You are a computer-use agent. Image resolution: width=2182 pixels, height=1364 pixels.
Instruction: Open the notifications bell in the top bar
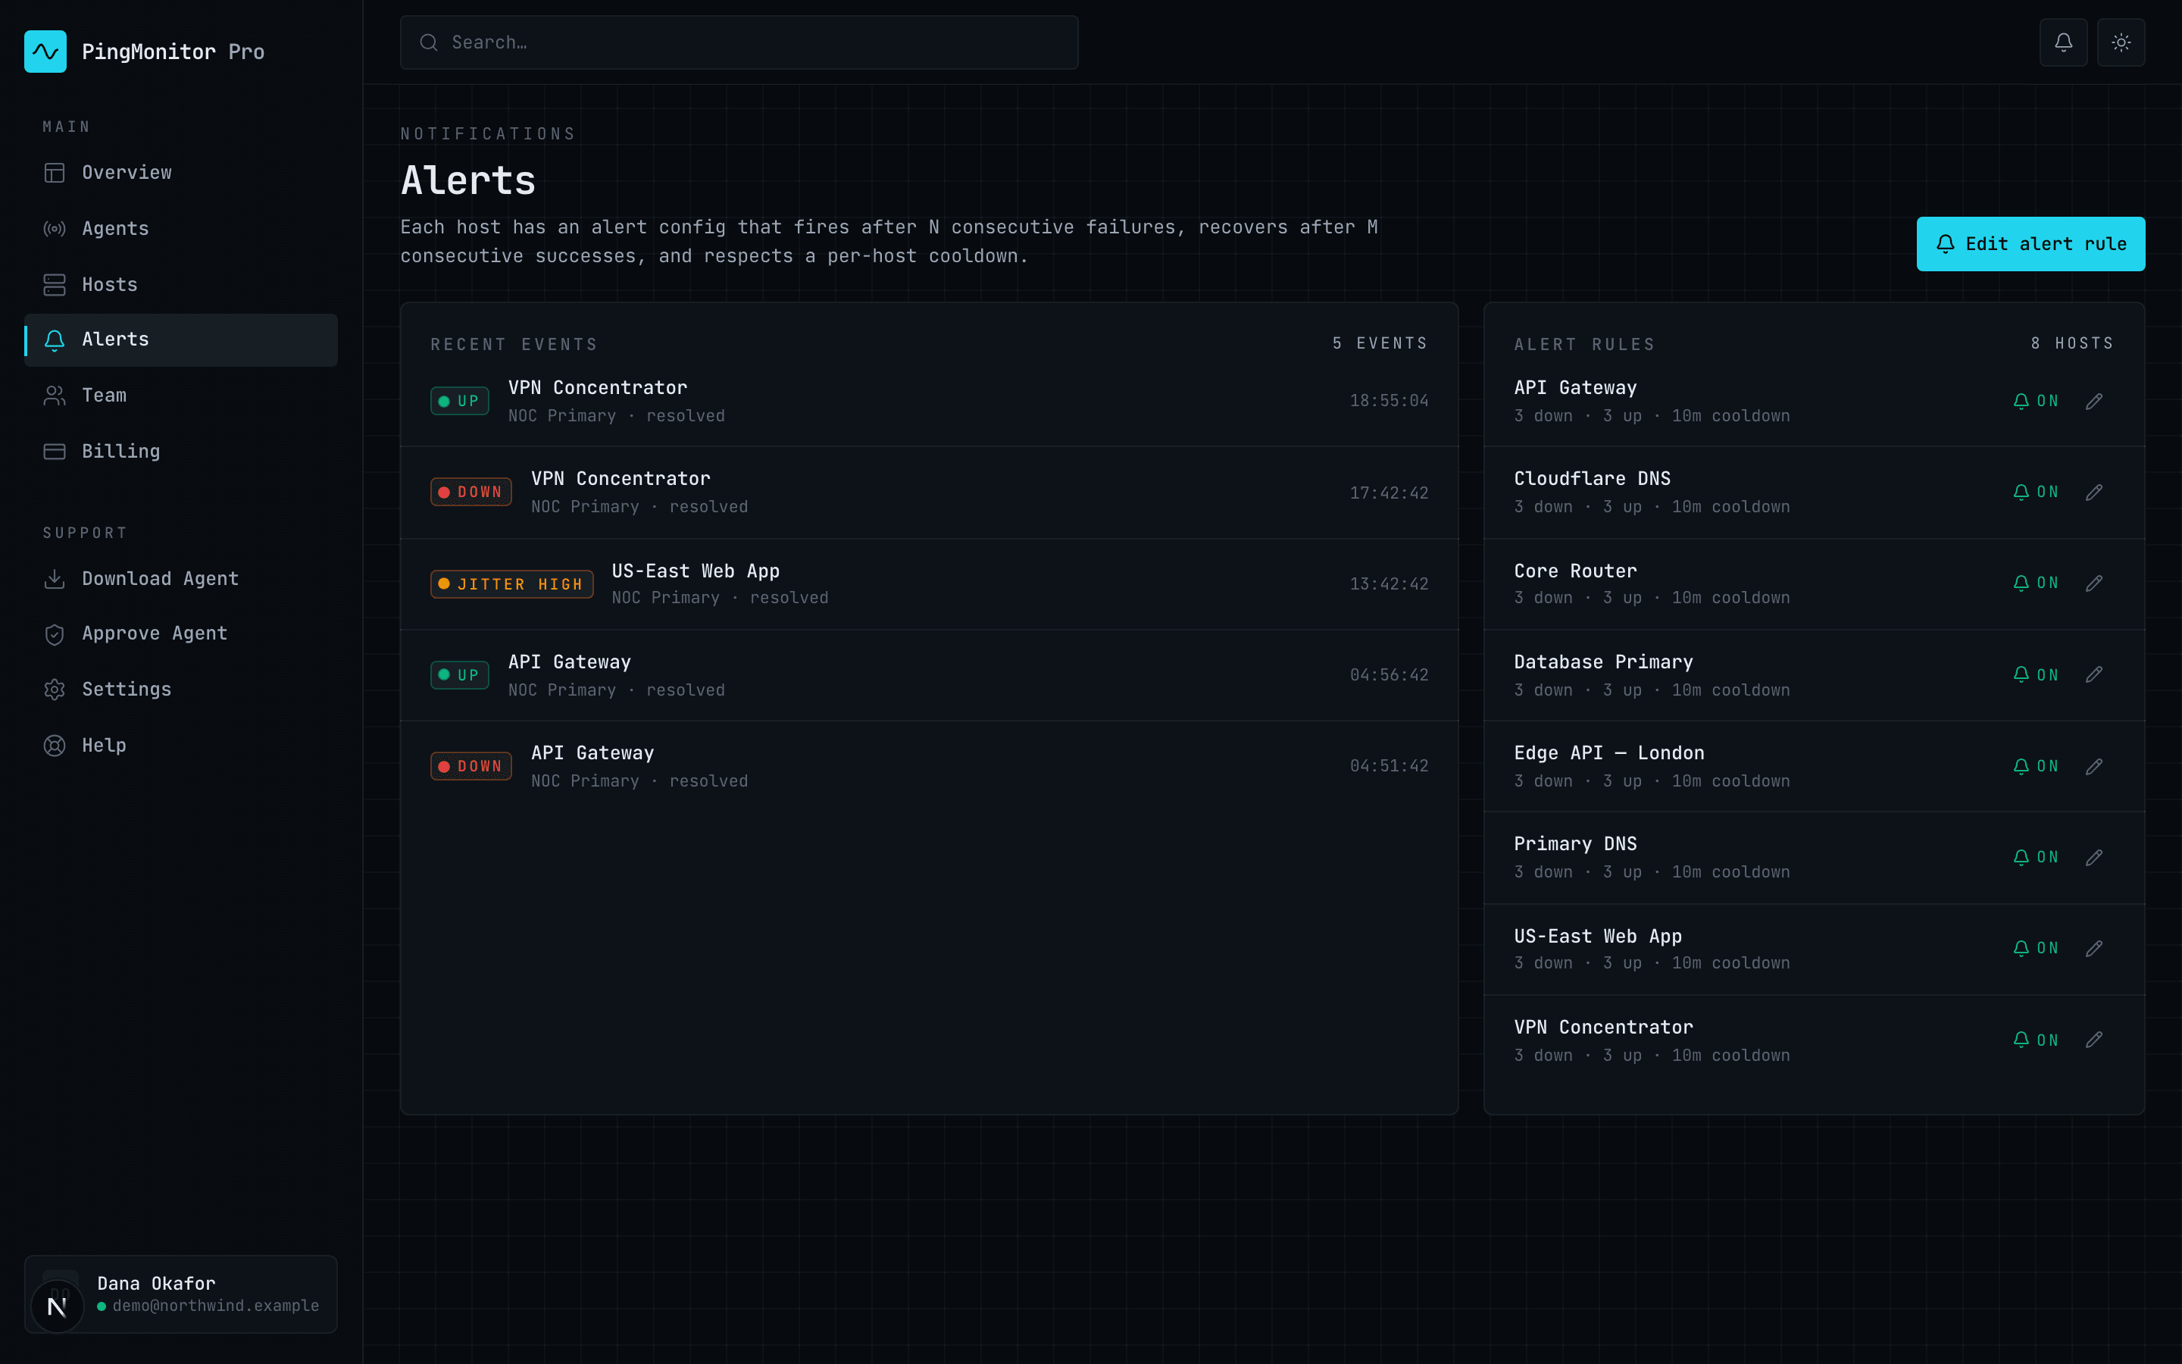point(2063,42)
